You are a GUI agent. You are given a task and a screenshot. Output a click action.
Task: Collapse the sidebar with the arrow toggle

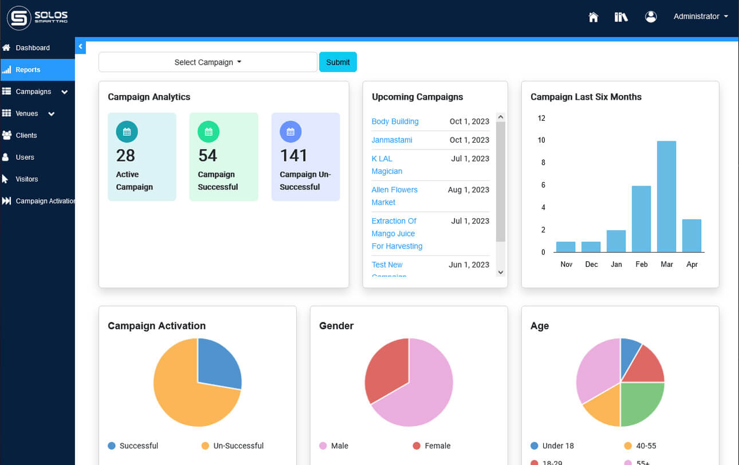81,46
